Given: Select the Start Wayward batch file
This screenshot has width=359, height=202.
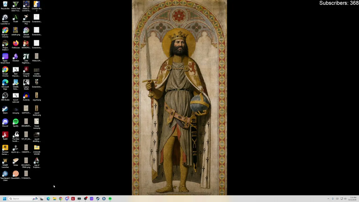Looking at the screenshot, I should point(16,72).
